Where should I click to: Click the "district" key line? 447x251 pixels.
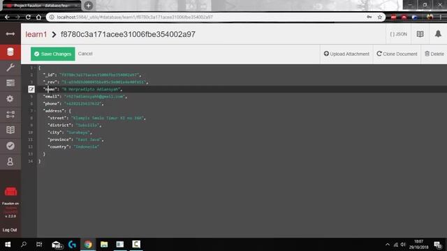click(x=61, y=125)
